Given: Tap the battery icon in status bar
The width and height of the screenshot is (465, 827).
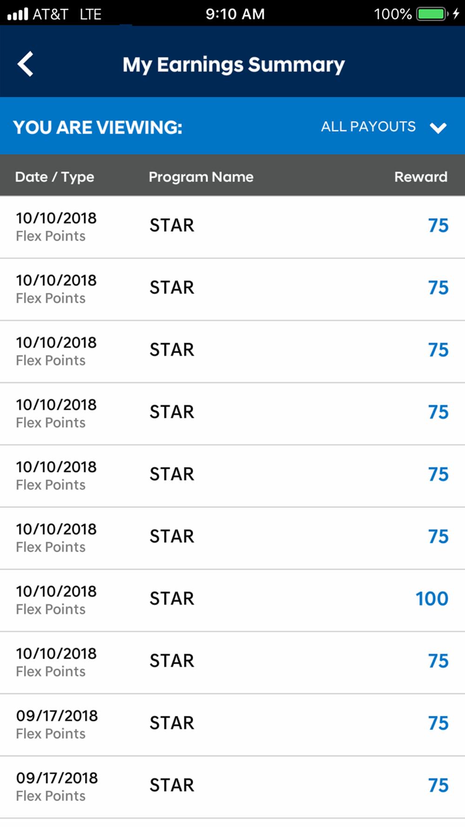Looking at the screenshot, I should coord(432,14).
